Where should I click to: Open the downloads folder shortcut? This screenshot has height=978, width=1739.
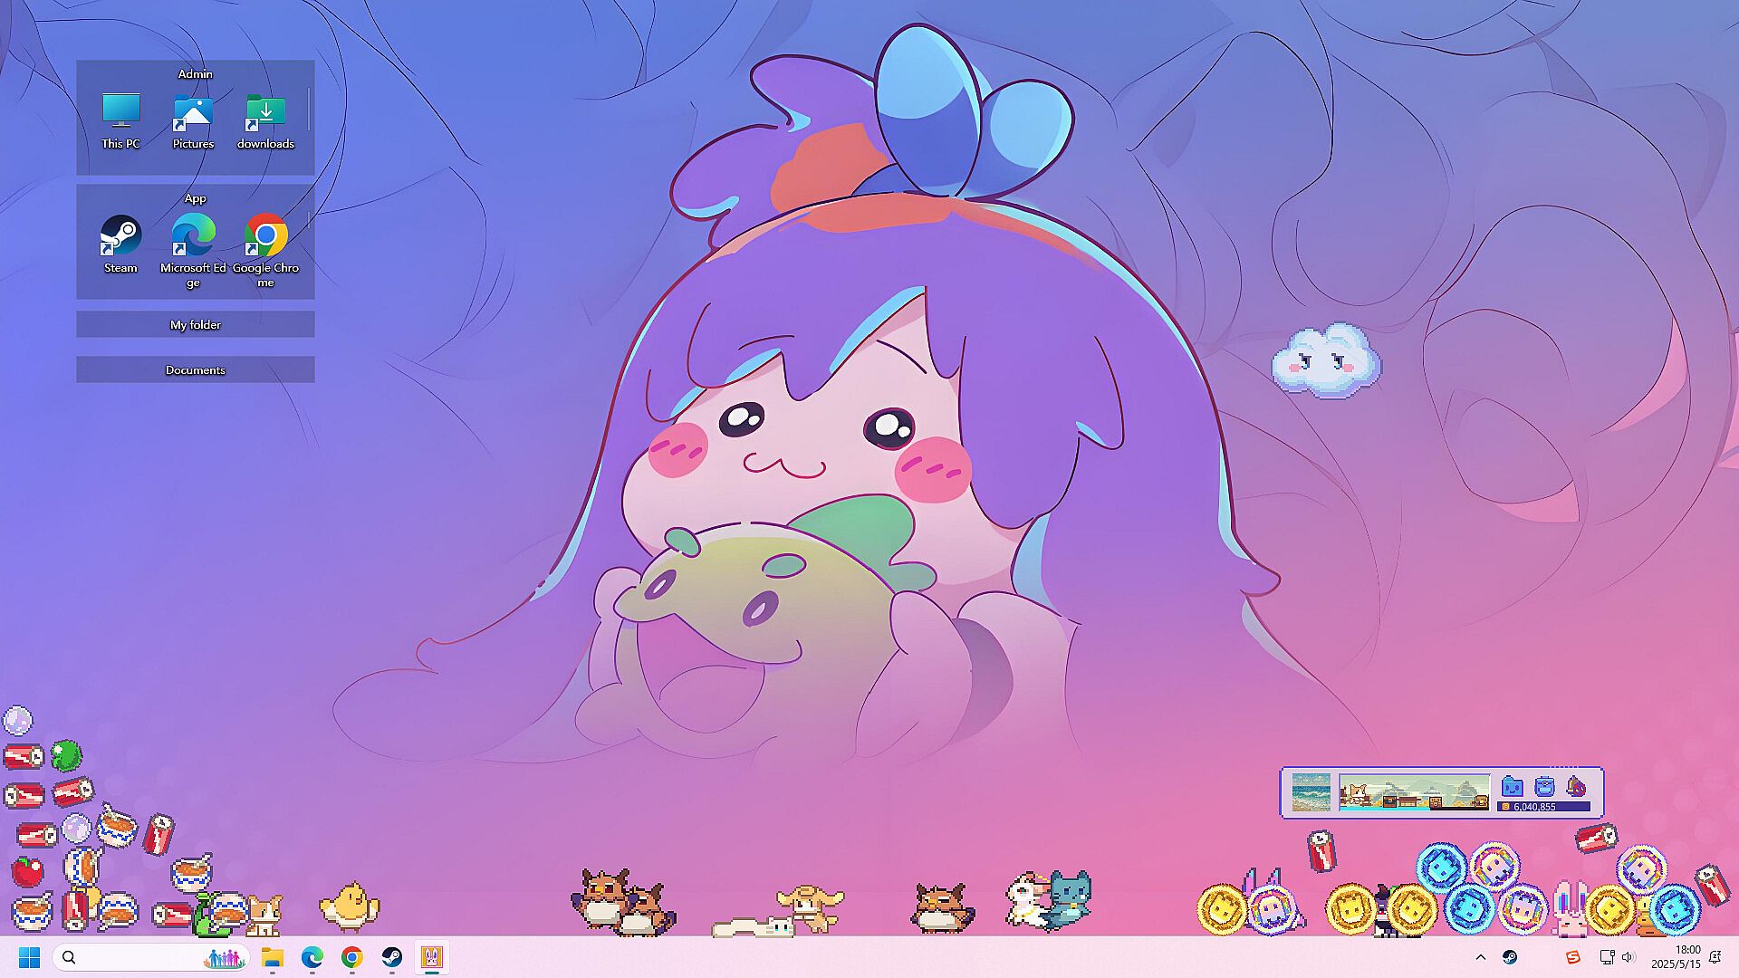[265, 112]
